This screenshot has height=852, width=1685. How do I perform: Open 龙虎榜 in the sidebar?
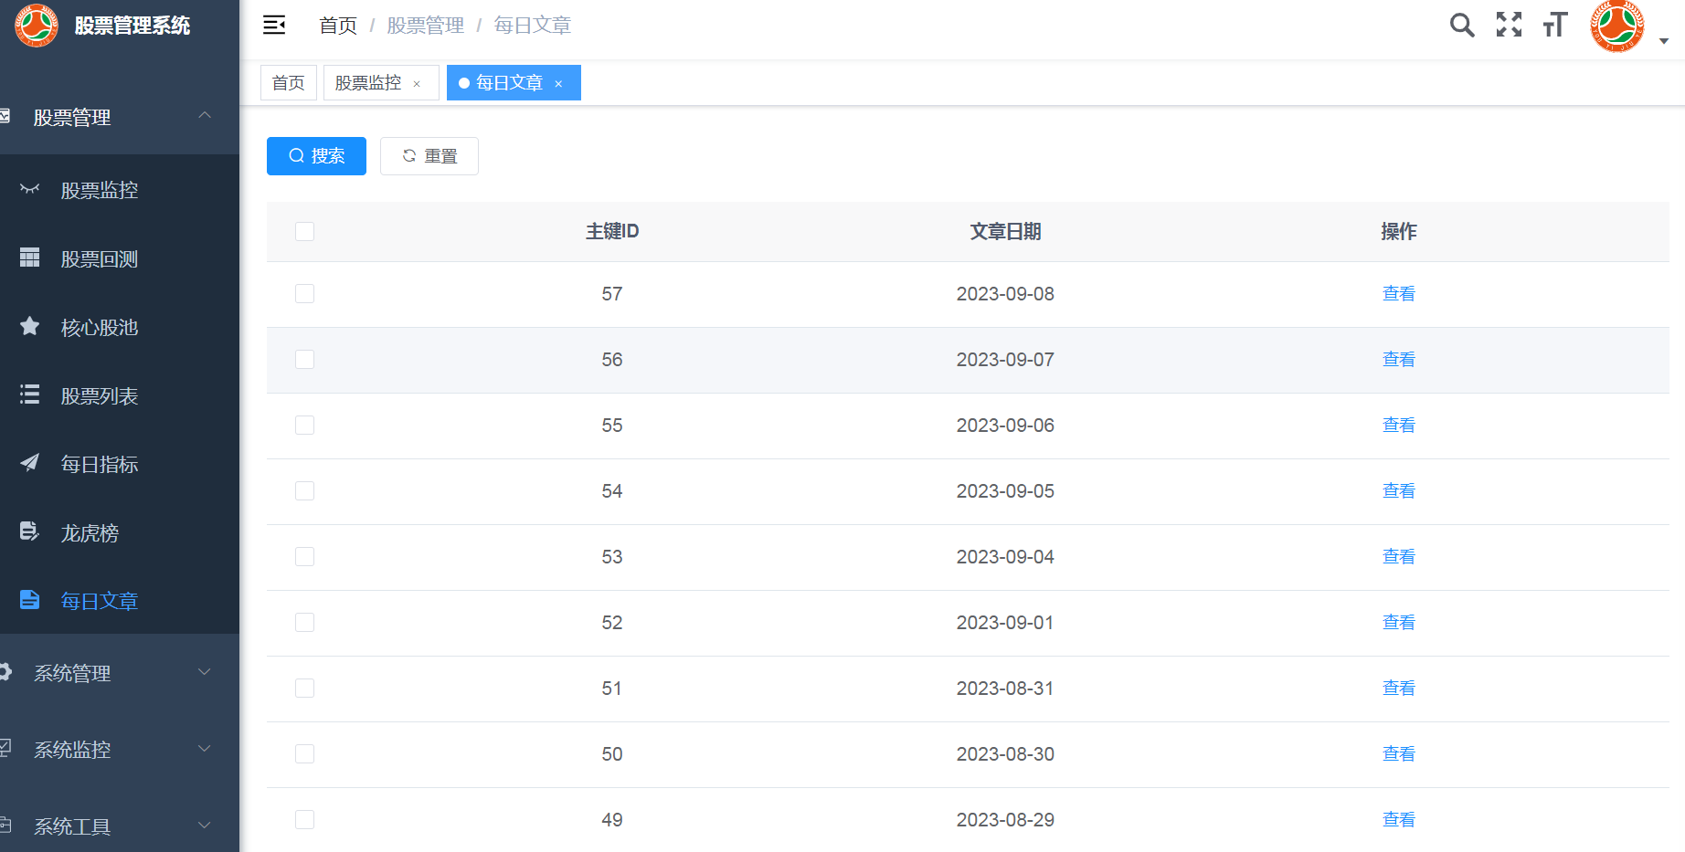tap(90, 533)
